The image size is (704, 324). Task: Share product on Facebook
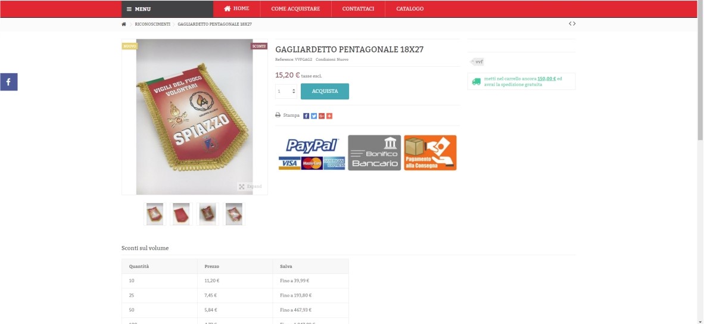306,116
